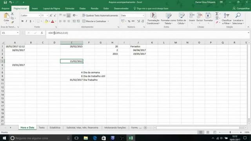This screenshot has width=251, height=141.
Task: Click Mesclar e Centralizar button
Action: (94, 21)
